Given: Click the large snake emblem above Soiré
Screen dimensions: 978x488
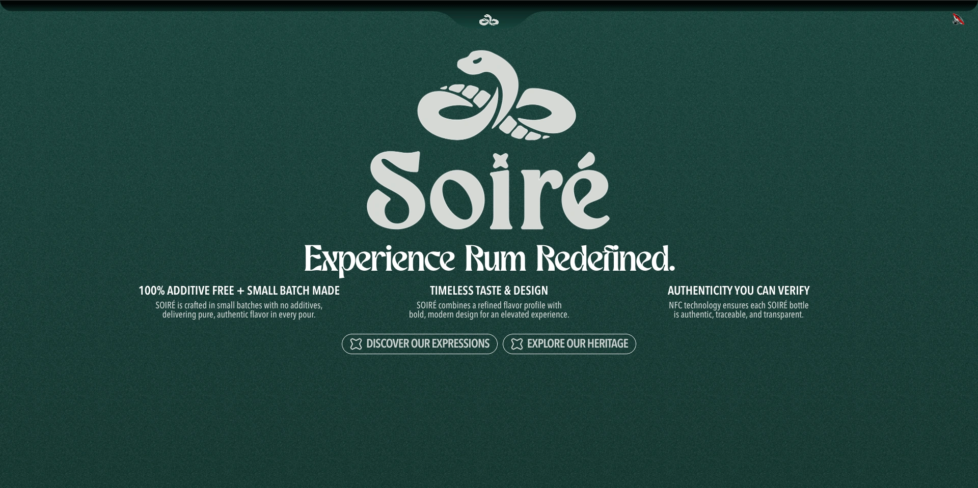Looking at the screenshot, I should click(x=496, y=95).
